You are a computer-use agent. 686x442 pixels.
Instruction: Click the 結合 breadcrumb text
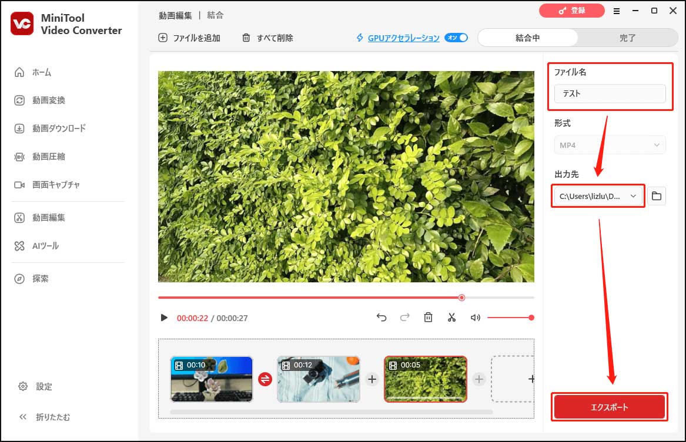tap(215, 15)
